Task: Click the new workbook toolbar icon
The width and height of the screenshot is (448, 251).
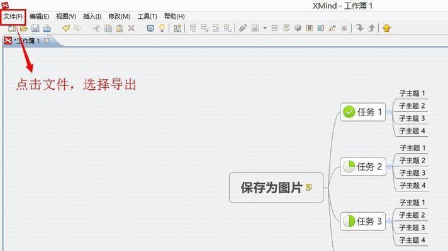Action: pyautogui.click(x=12, y=28)
